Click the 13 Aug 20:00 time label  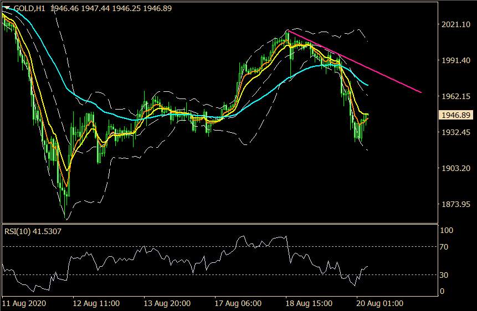pyautogui.click(x=167, y=303)
